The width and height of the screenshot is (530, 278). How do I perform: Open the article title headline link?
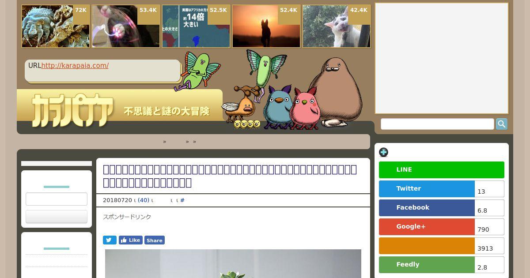pos(230,176)
